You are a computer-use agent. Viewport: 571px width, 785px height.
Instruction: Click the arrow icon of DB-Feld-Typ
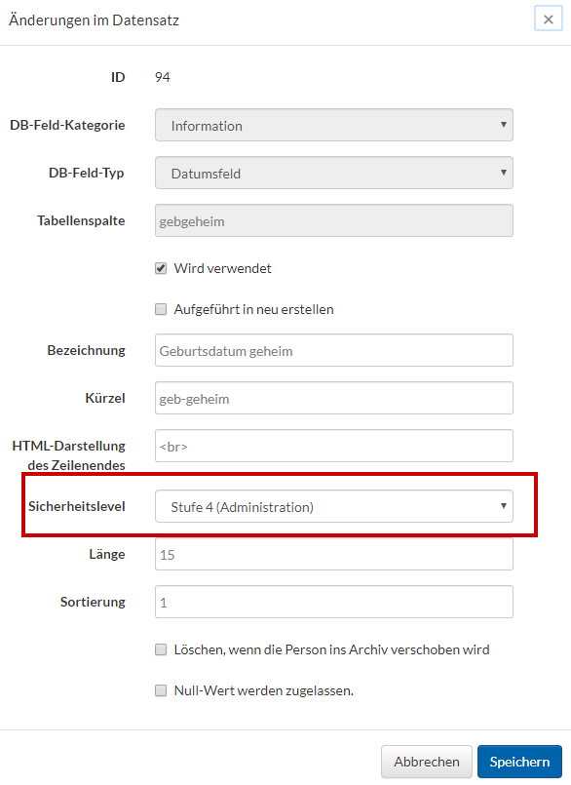(504, 173)
